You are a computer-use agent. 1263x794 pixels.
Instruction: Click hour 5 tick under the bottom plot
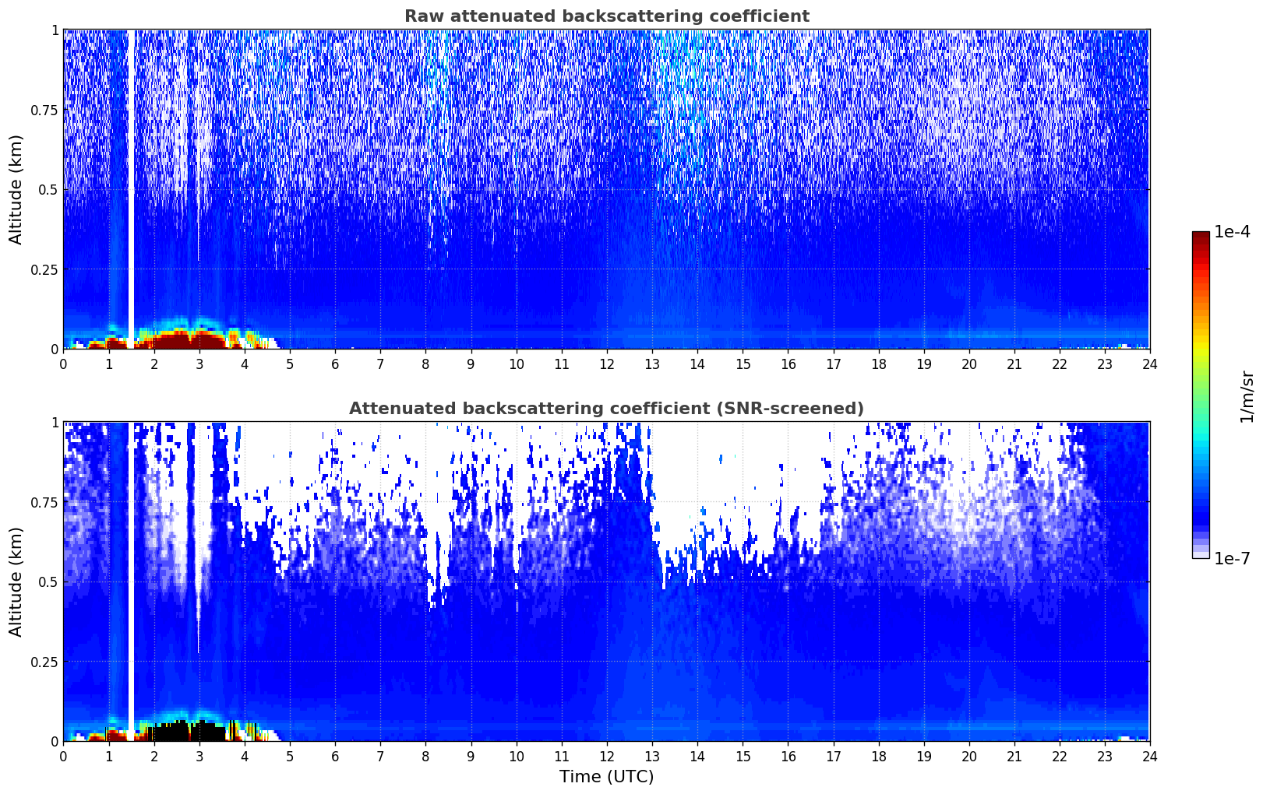290,756
